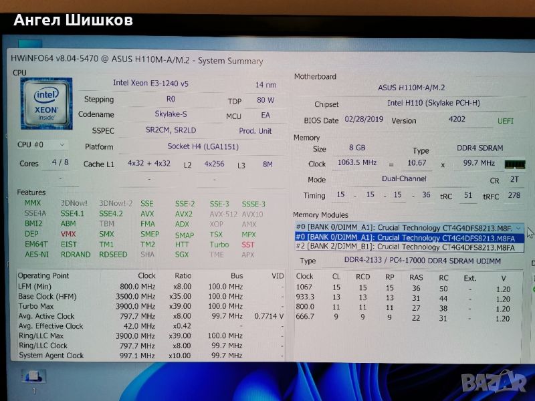Click the TDP value 80 W
535x401 pixels.
265,100
